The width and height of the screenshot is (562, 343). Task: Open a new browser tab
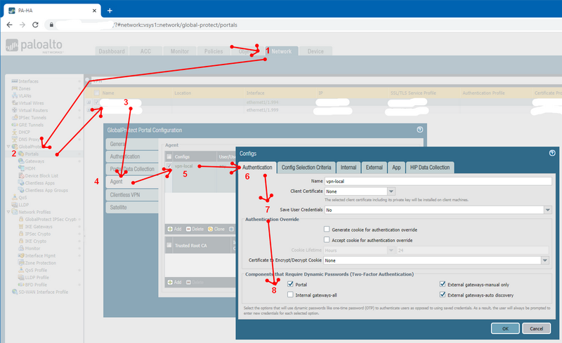point(110,11)
